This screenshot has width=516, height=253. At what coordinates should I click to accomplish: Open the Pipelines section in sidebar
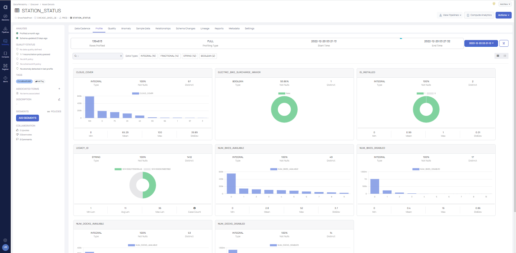pos(5,30)
